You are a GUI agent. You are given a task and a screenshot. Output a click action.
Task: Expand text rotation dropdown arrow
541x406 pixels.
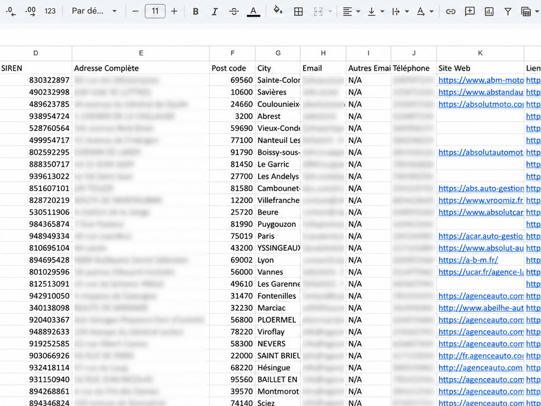[x=431, y=11]
